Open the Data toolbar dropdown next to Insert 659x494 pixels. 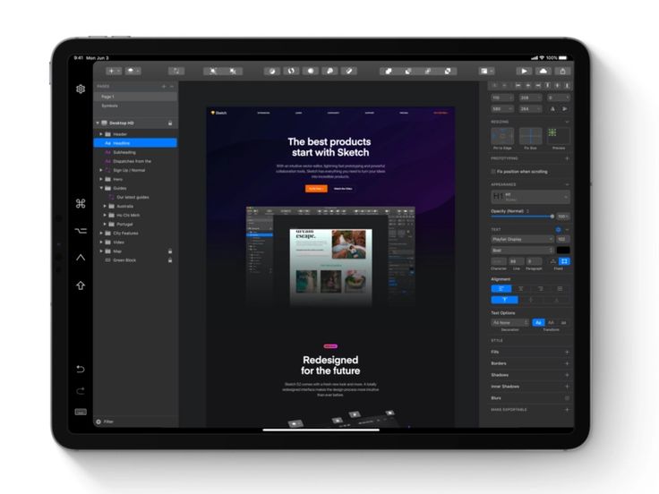pos(133,71)
